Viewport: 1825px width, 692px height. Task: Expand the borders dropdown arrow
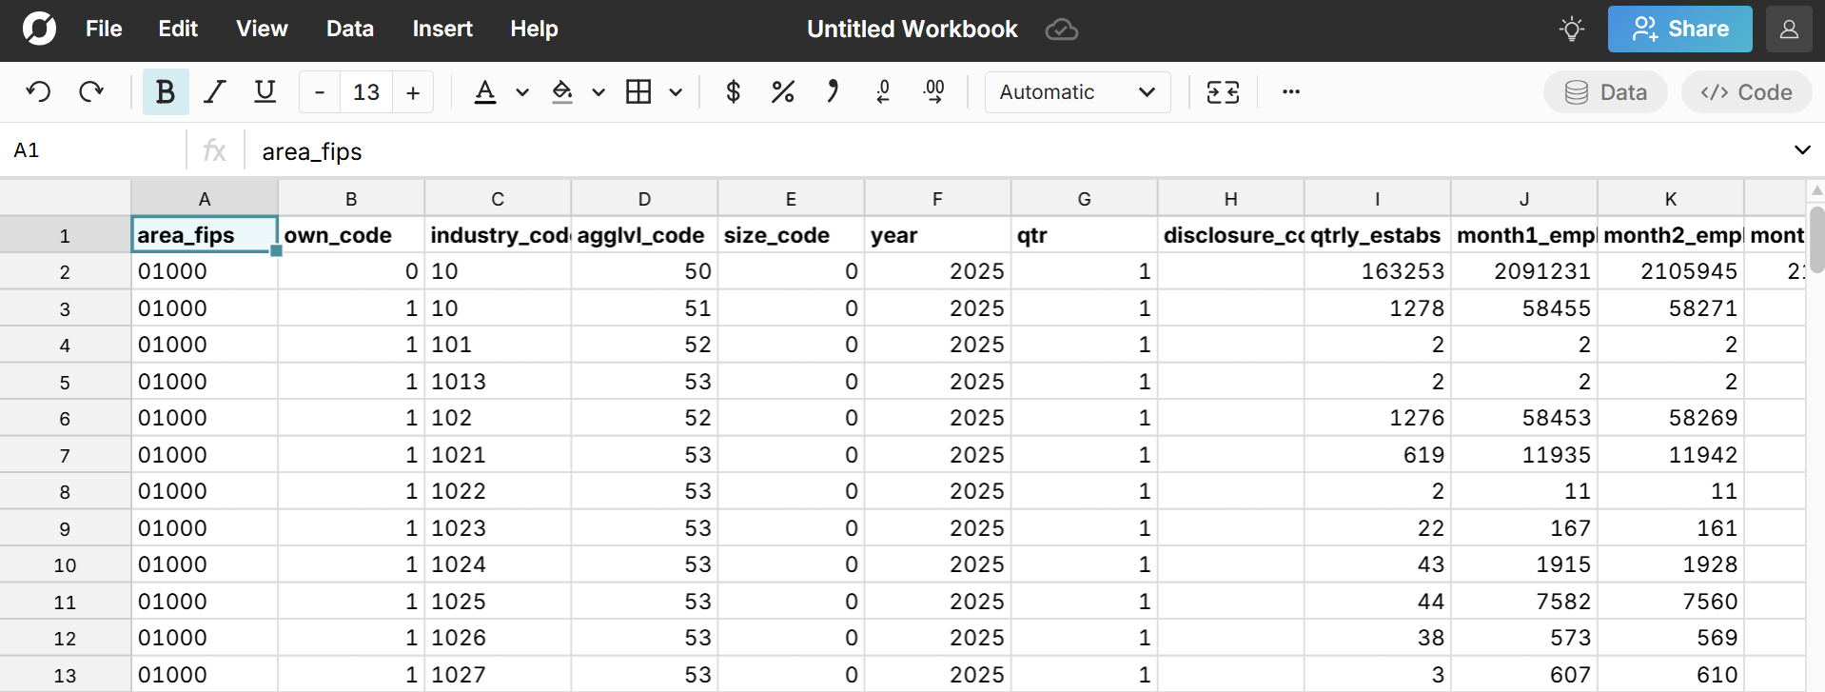tap(676, 92)
